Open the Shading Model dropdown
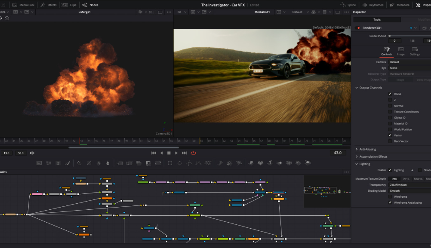The width and height of the screenshot is (431, 248). point(409,191)
